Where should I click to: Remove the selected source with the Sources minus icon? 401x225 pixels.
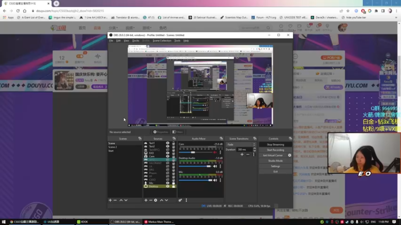(x=151, y=200)
